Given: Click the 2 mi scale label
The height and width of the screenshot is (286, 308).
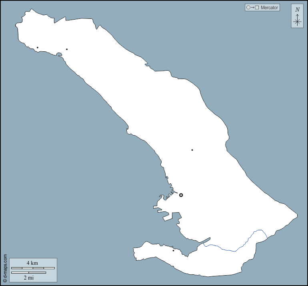Looking at the screenshot, I should (x=28, y=278).
